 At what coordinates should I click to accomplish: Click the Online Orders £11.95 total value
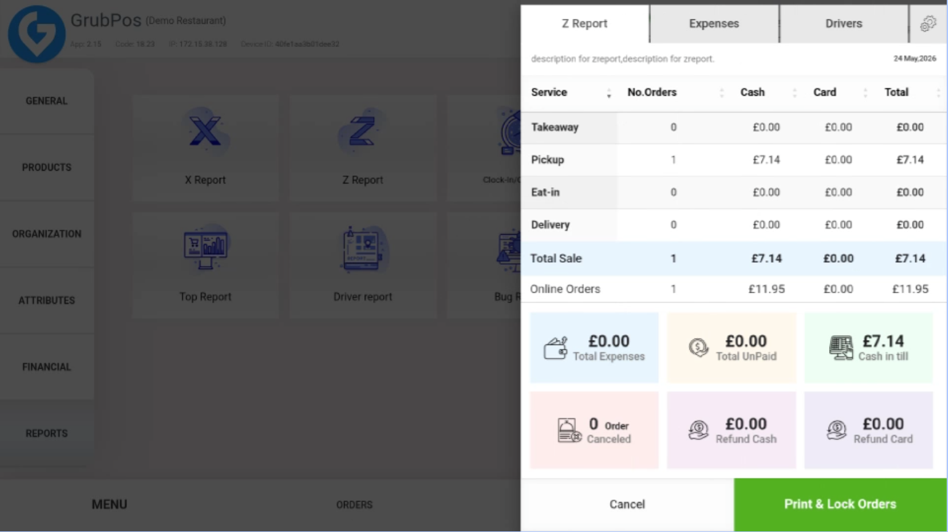pyautogui.click(x=910, y=289)
